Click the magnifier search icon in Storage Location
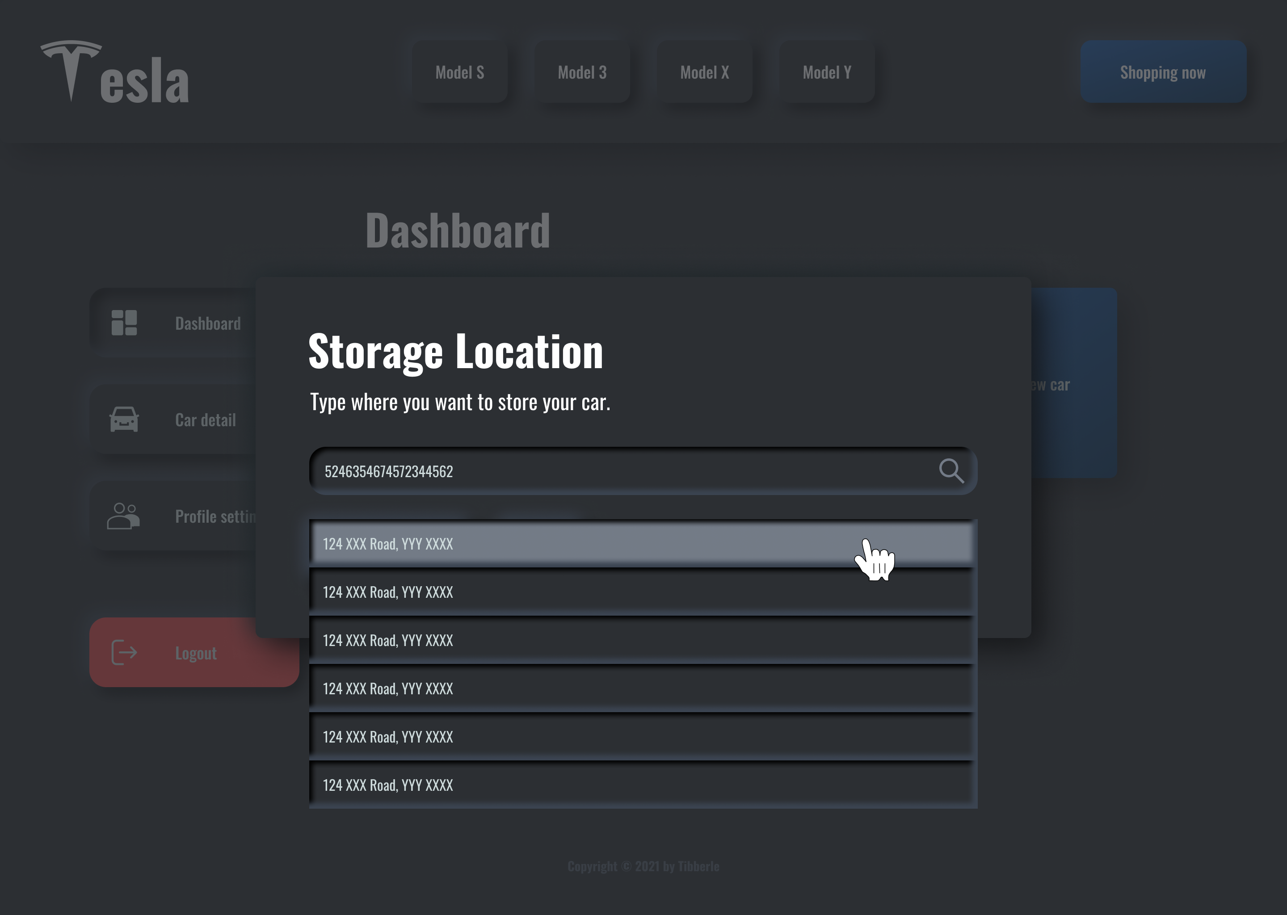This screenshot has width=1287, height=915. [952, 471]
